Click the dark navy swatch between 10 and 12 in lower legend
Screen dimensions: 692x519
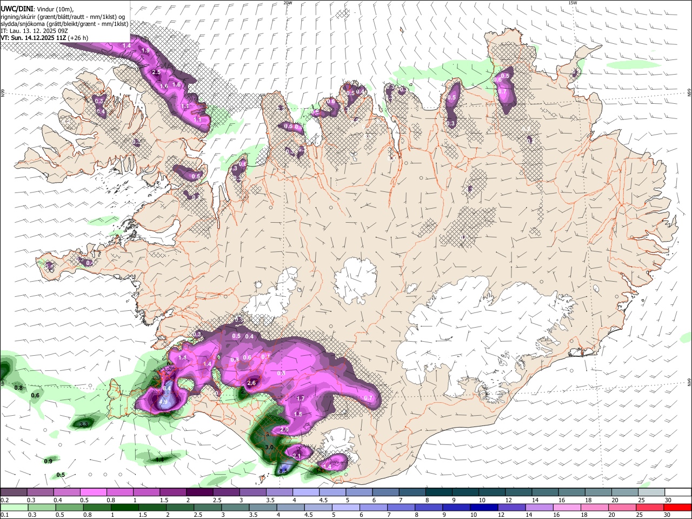point(485,508)
